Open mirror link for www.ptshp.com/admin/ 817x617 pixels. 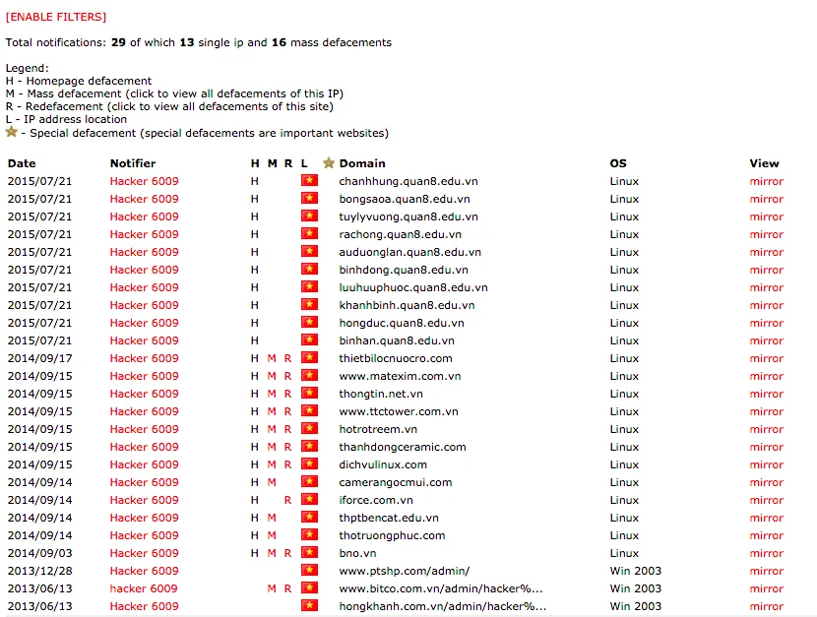coord(766,571)
